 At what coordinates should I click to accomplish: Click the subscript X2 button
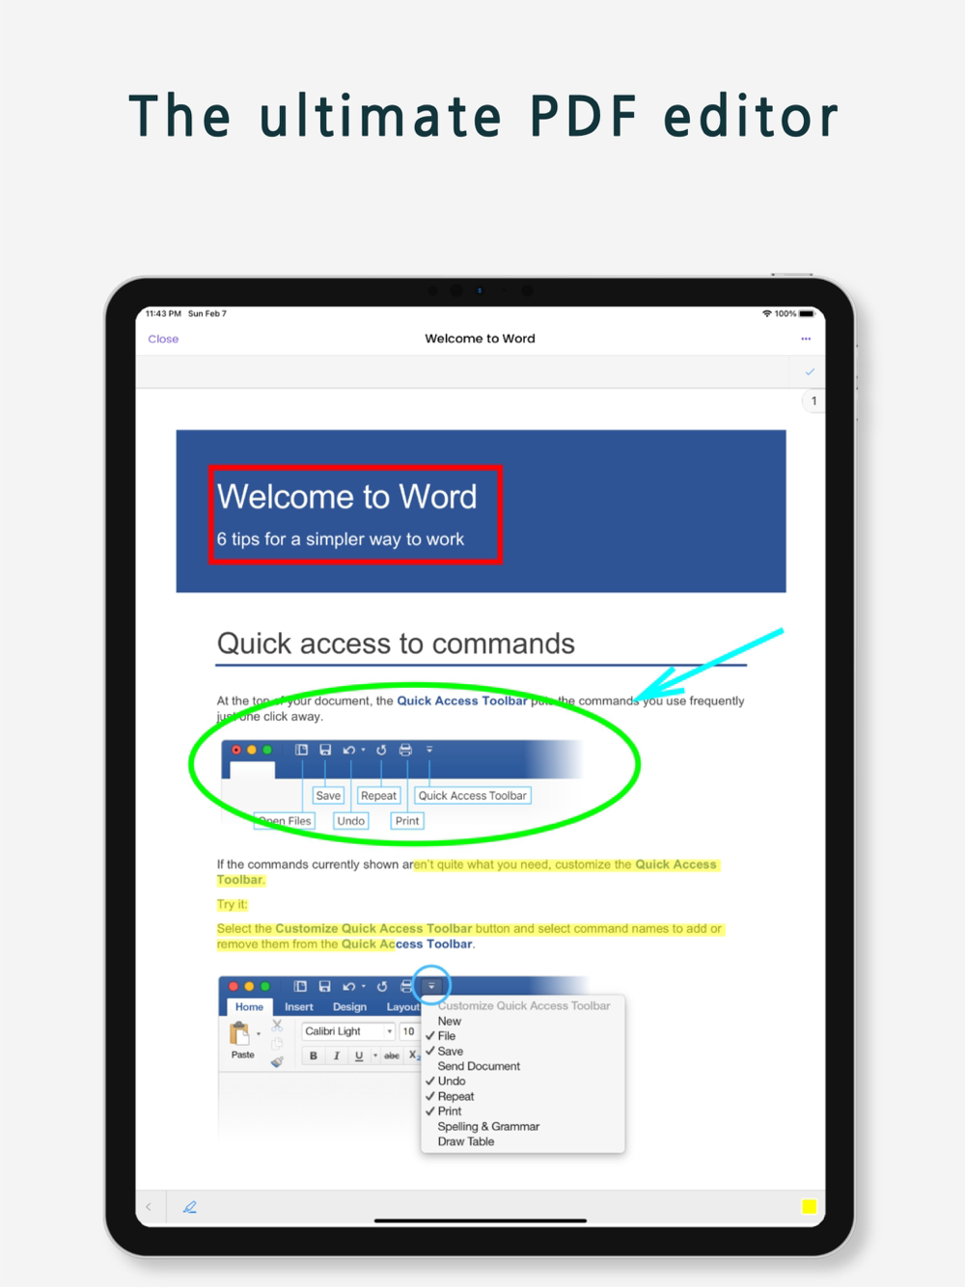tap(414, 1055)
